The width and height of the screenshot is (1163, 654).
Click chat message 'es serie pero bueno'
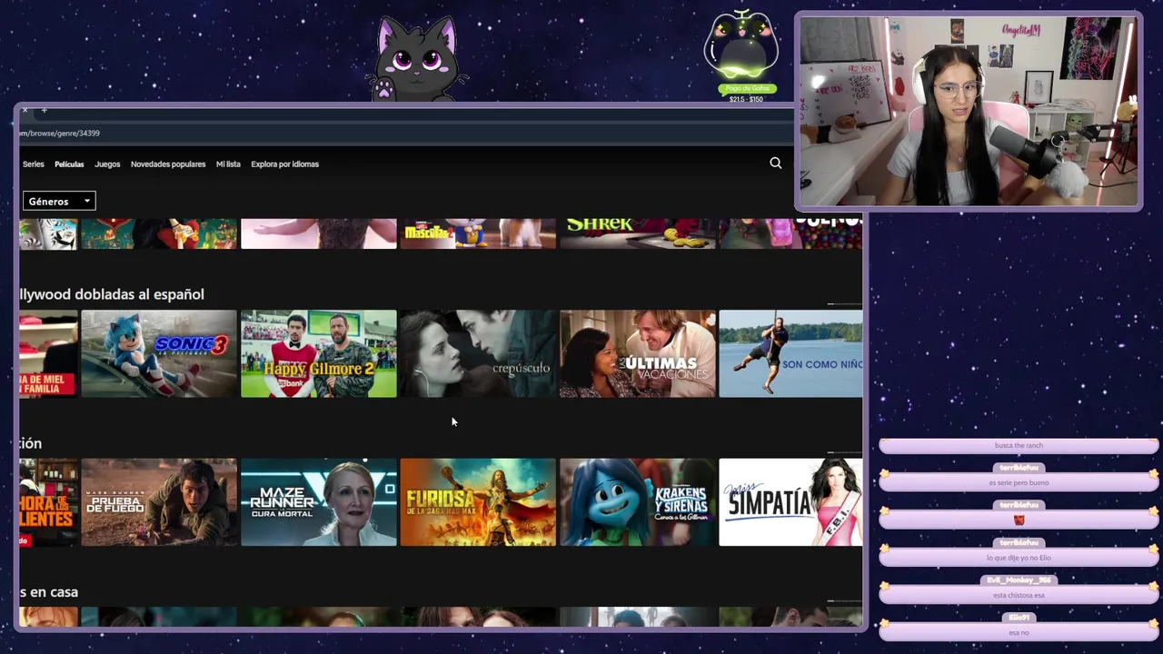pos(1019,483)
